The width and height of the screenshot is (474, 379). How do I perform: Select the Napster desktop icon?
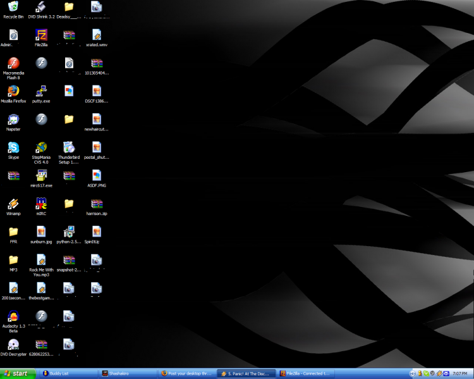tap(13, 120)
